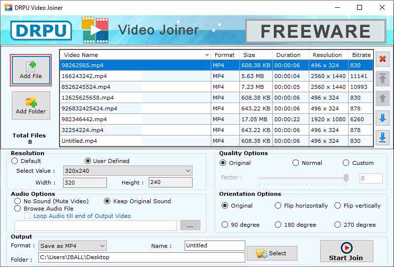This screenshot has width=394, height=267.
Task: Open the Save as MP4 format dropdown
Action: pos(72,246)
